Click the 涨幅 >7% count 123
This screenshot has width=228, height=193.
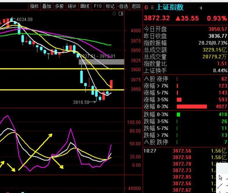[223, 86]
